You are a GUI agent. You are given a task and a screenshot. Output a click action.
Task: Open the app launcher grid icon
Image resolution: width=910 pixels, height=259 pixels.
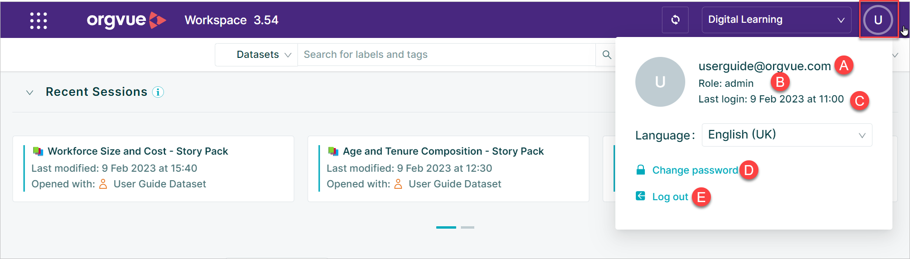tap(38, 20)
